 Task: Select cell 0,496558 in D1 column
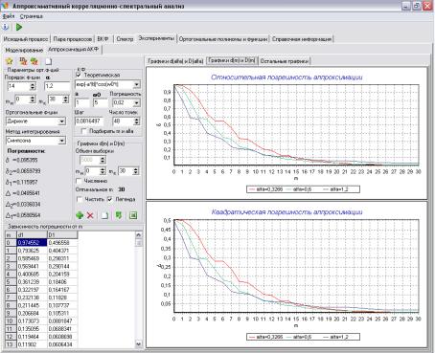[62, 243]
